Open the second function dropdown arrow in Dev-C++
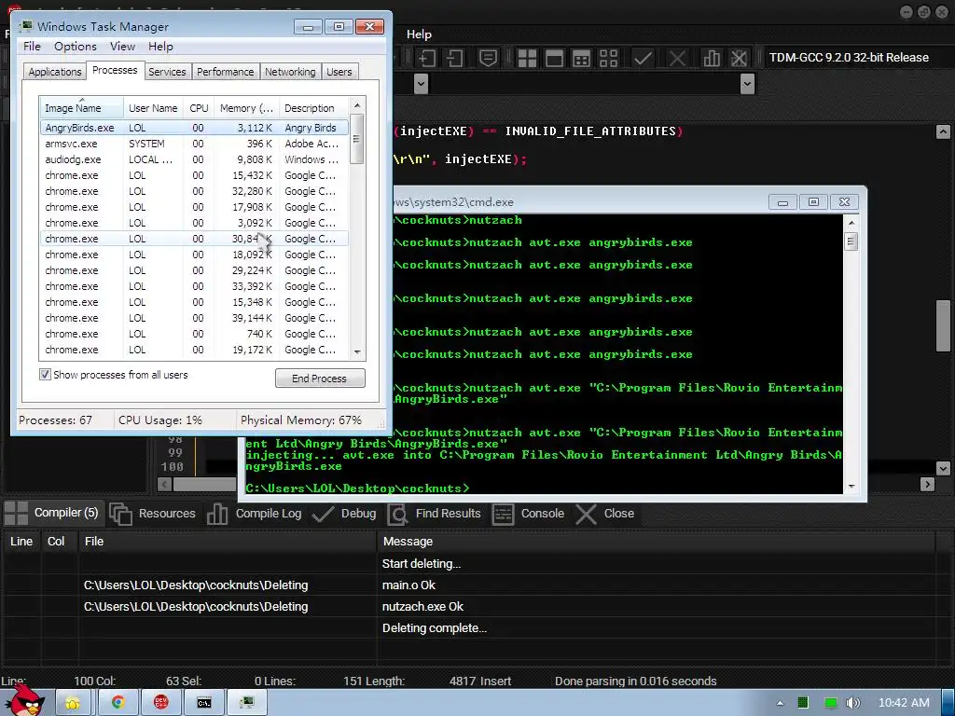Screen dimensions: 955x716 point(747,83)
